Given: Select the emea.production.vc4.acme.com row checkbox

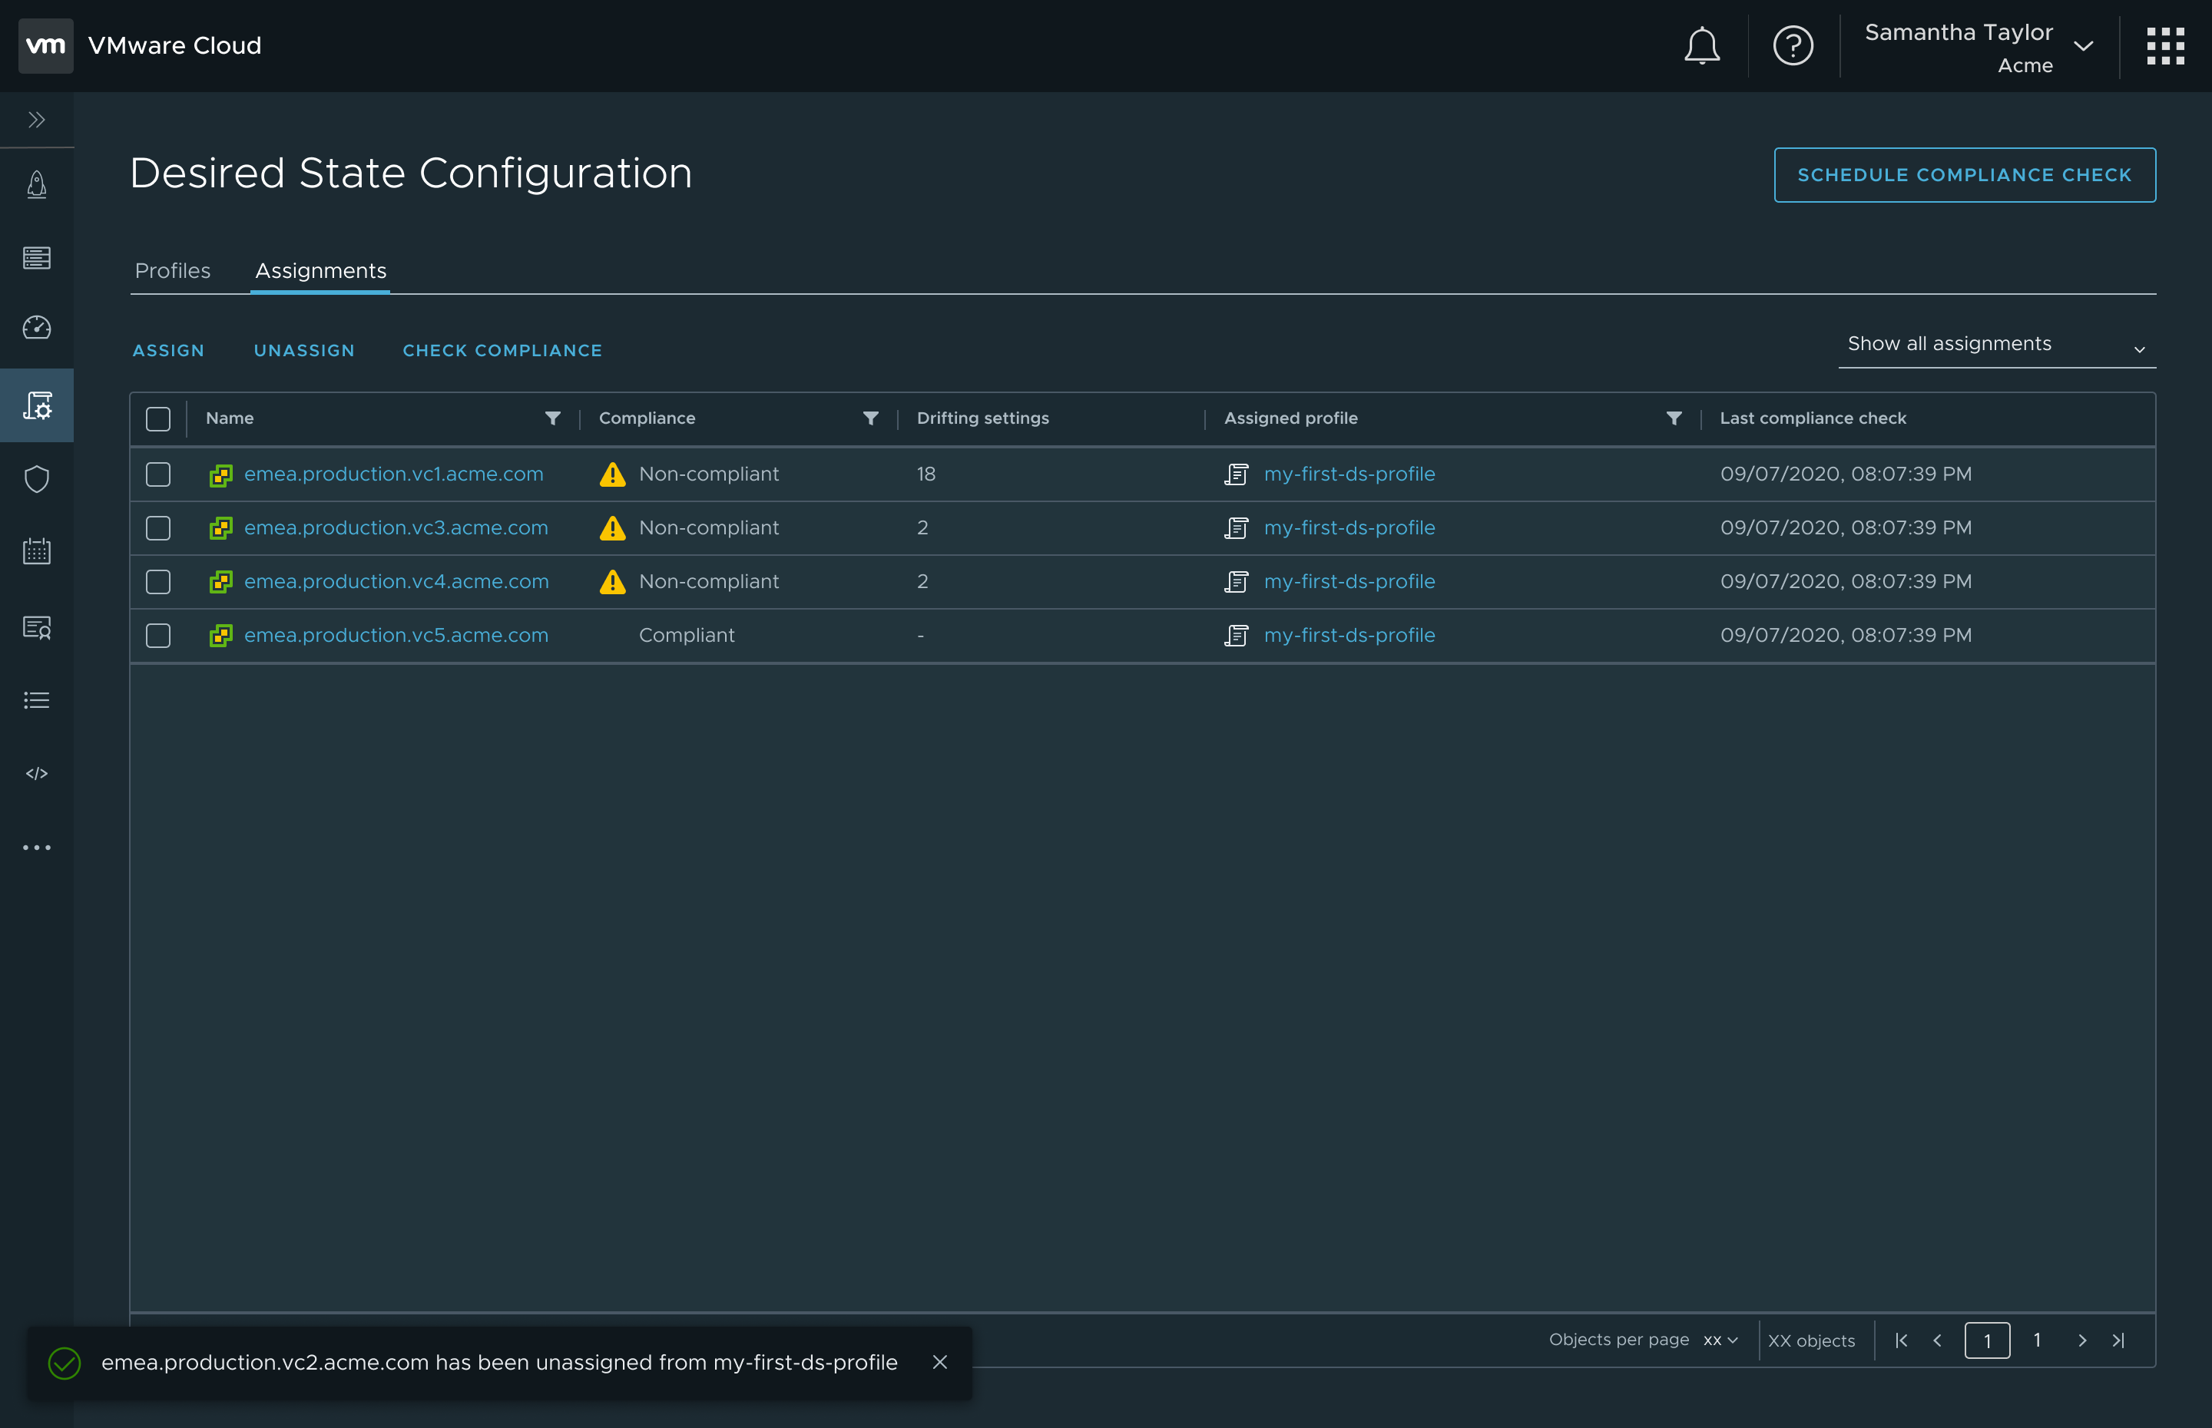Looking at the screenshot, I should 158,582.
